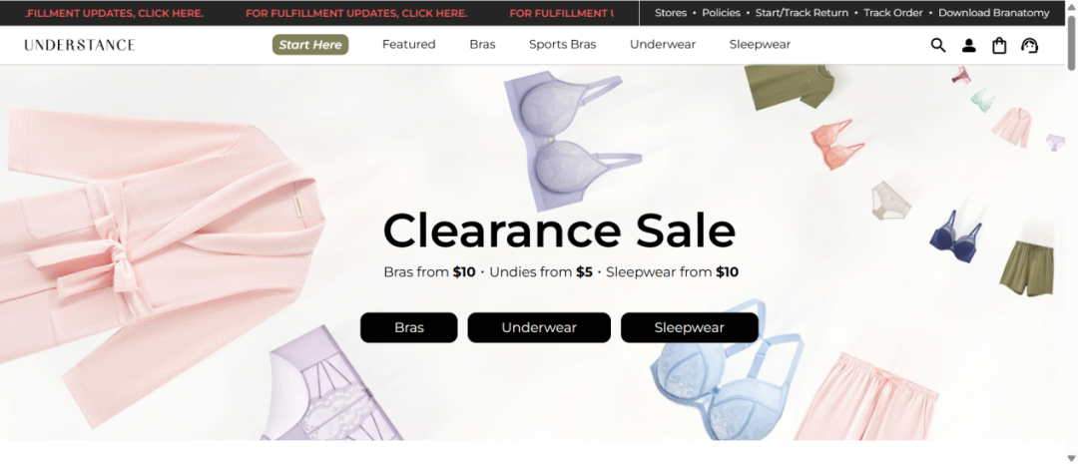Open the account profile icon
1078x464 pixels.
968,45
